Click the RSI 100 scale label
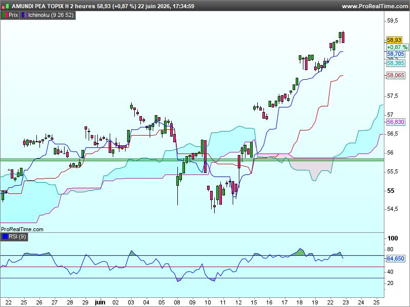The image size is (410, 307). pos(393,238)
